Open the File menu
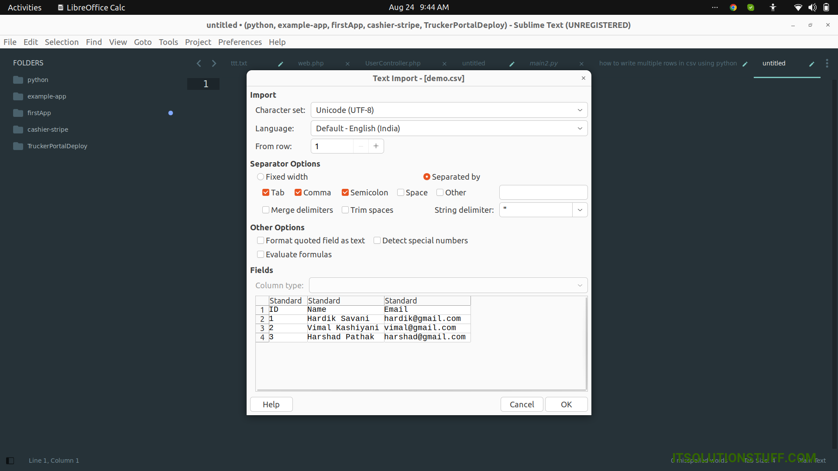Image resolution: width=838 pixels, height=471 pixels. tap(10, 42)
